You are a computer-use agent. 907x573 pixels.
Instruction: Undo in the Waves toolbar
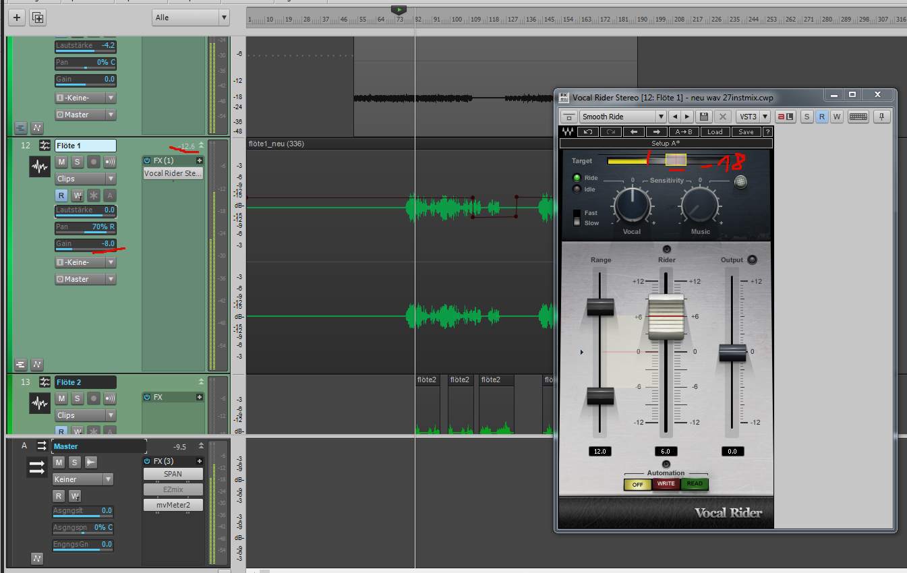click(x=587, y=131)
